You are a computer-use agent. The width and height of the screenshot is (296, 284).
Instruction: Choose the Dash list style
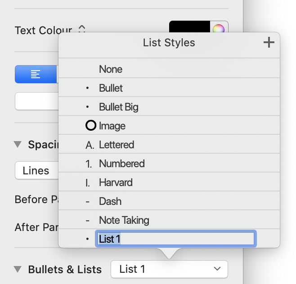[110, 201]
